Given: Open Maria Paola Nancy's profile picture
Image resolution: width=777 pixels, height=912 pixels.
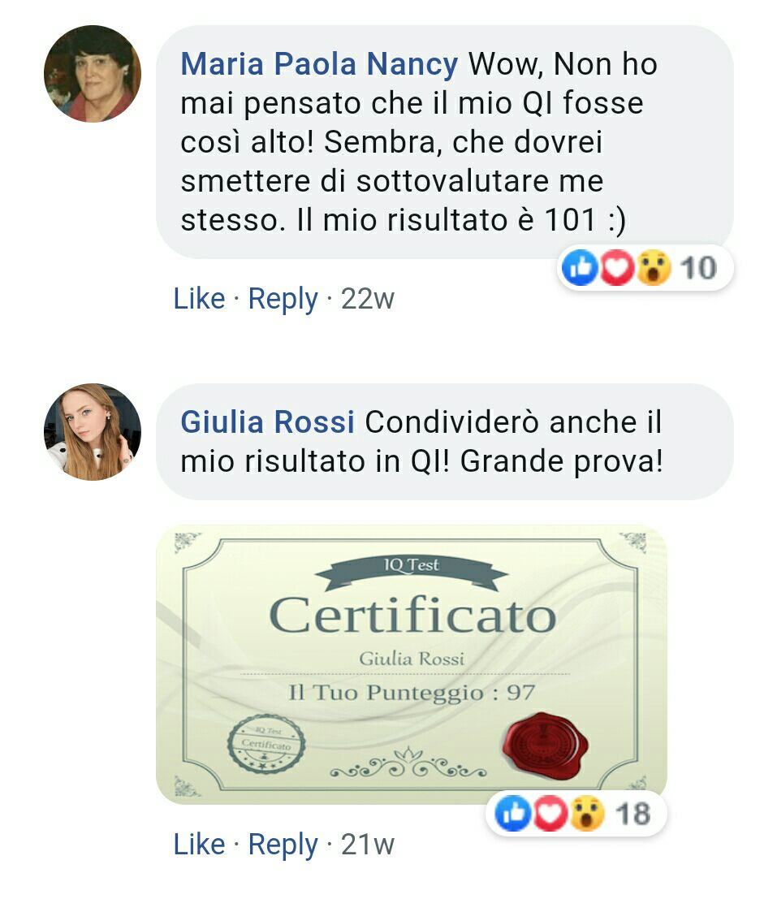Looking at the screenshot, I should [93, 74].
